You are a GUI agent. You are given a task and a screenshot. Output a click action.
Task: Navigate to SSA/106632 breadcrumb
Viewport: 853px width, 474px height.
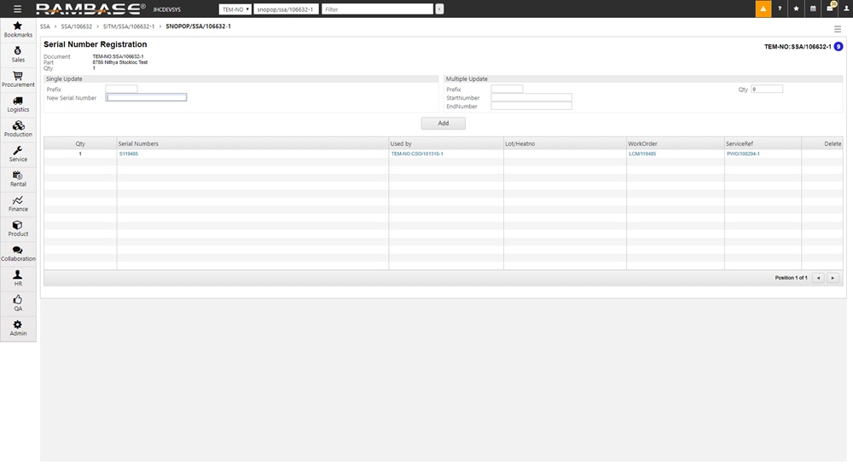76,26
